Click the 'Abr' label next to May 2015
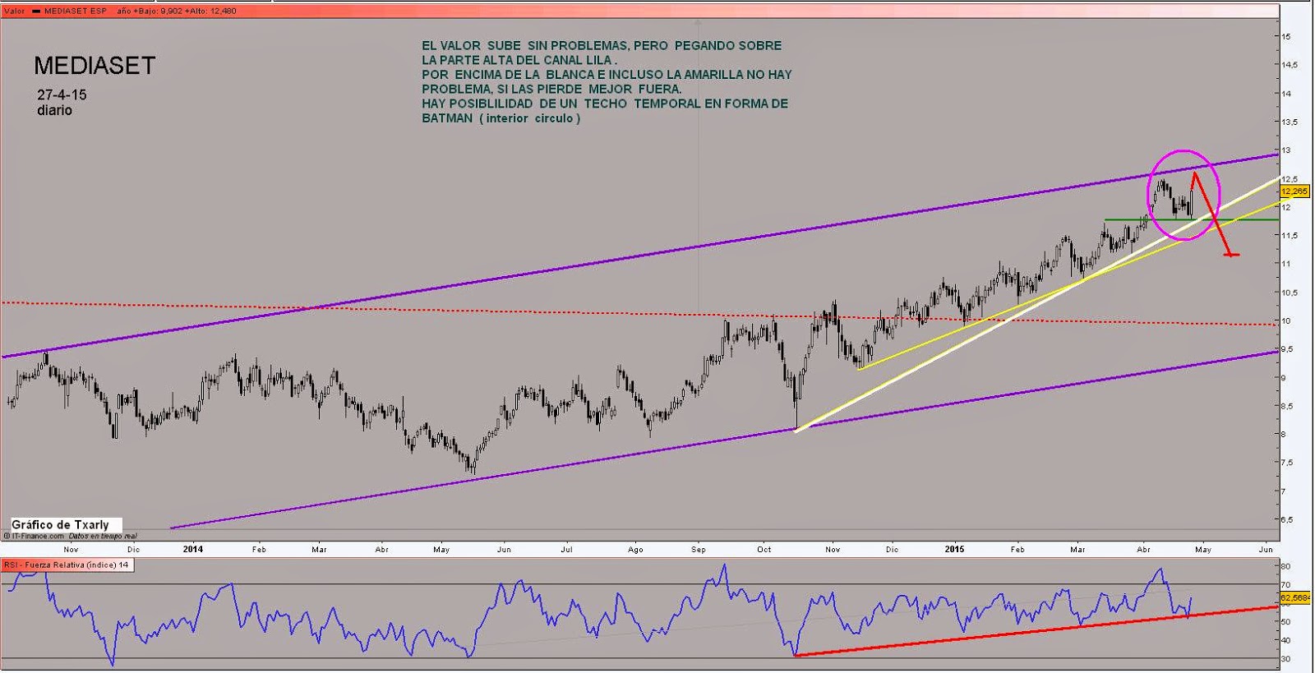The image size is (1315, 673). tap(1144, 549)
